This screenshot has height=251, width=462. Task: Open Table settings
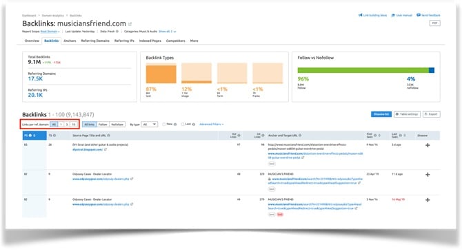[408, 114]
